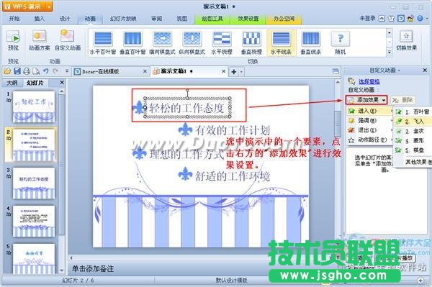Open the 审阅 ribbon tab
The image size is (432, 287).
click(x=156, y=19)
